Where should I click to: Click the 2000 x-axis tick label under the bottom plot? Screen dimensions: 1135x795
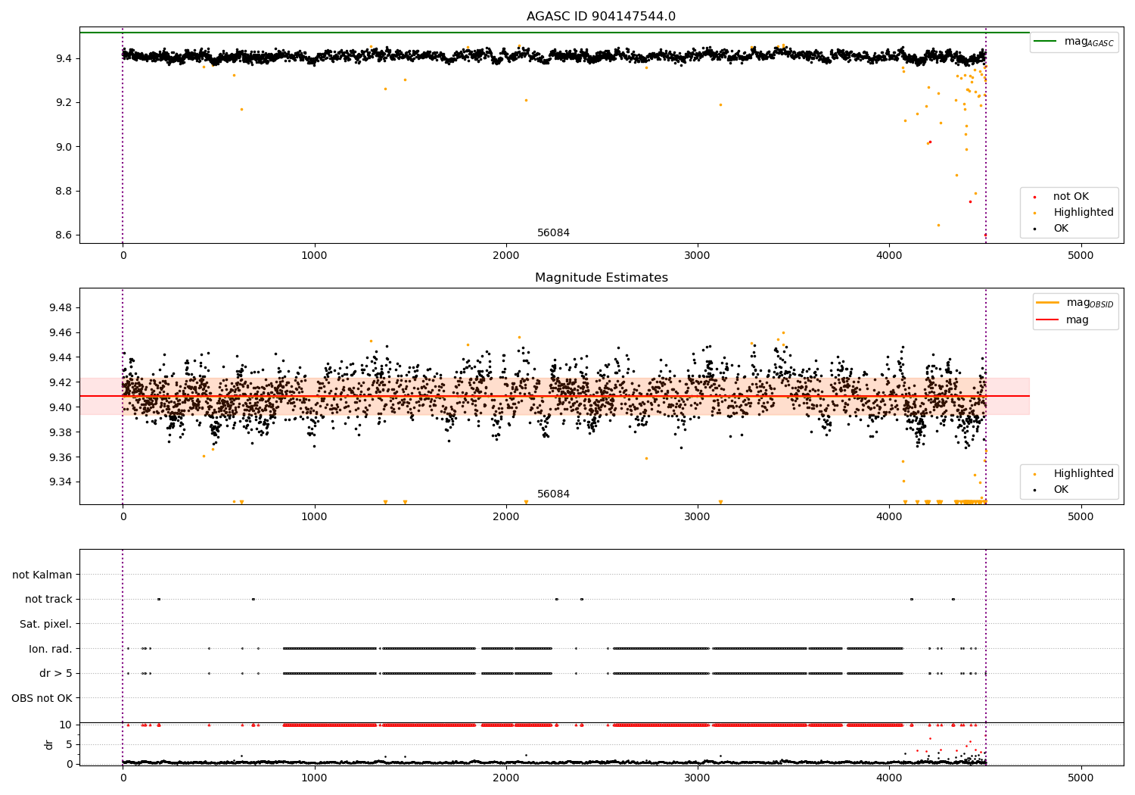(505, 778)
